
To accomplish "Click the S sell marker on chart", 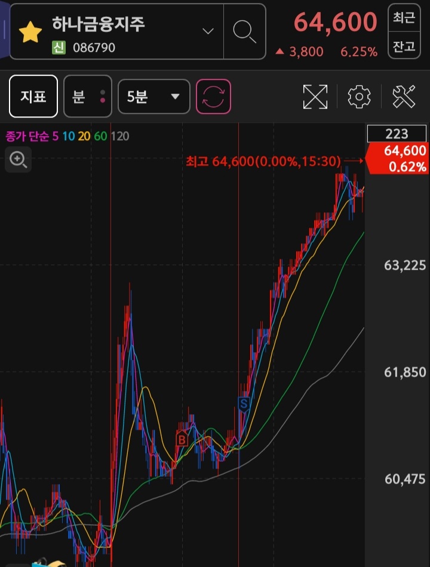I will [244, 404].
